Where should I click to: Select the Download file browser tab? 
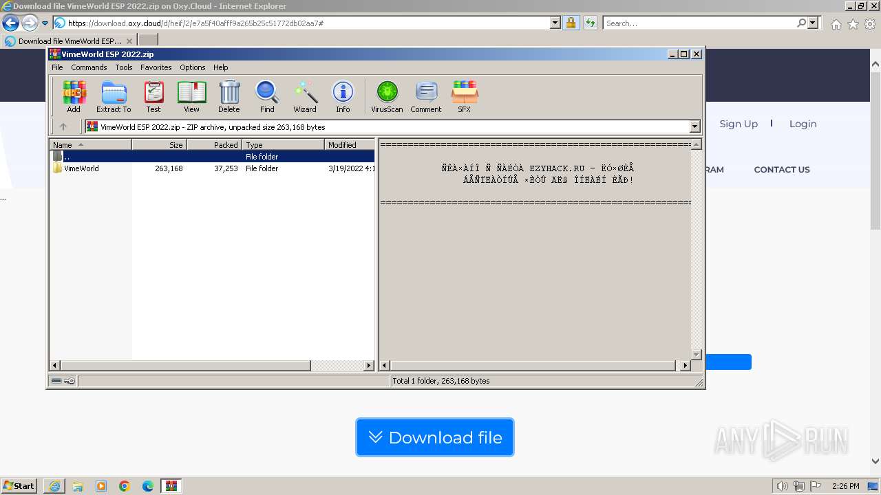(69, 41)
